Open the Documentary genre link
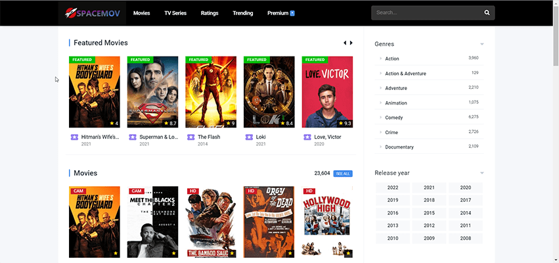The image size is (559, 263). coord(399,147)
